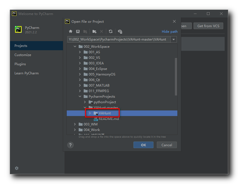Select the 003_IDEA folder row
The image size is (238, 184).
tap(122, 63)
